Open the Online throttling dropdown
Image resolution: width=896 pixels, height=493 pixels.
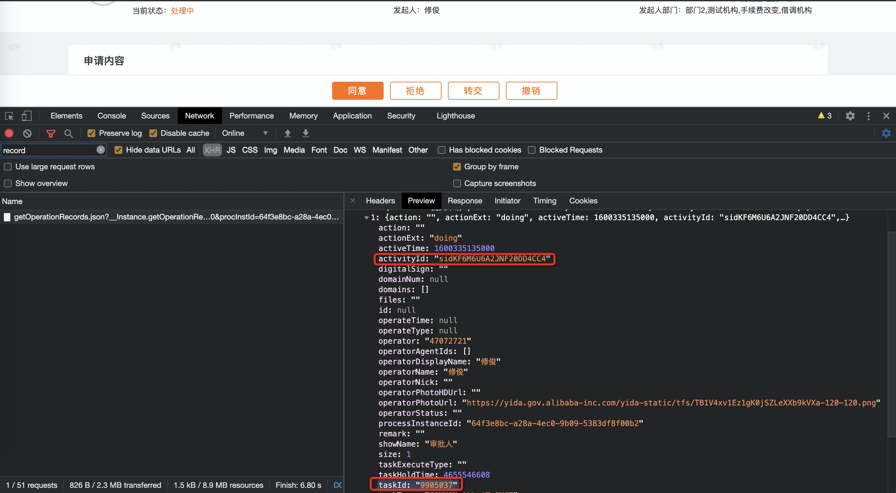(245, 133)
